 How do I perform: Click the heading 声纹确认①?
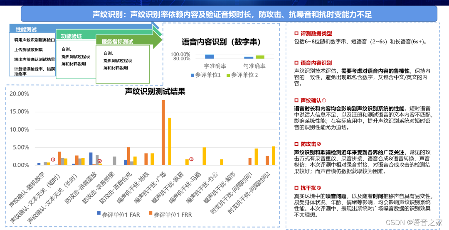[x=313, y=101]
